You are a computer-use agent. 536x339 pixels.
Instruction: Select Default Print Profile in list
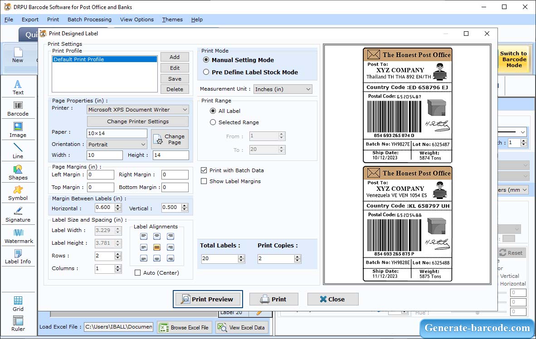pos(105,59)
